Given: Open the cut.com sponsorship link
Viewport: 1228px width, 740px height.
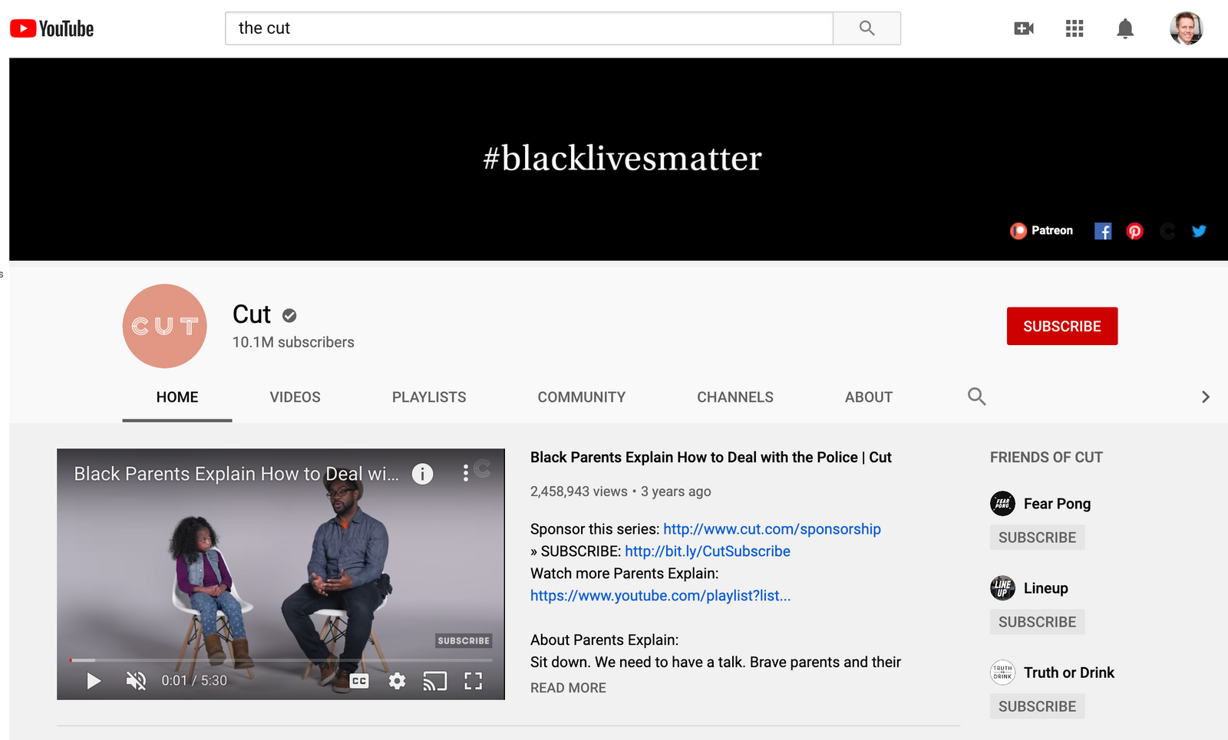Looking at the screenshot, I should [x=771, y=529].
